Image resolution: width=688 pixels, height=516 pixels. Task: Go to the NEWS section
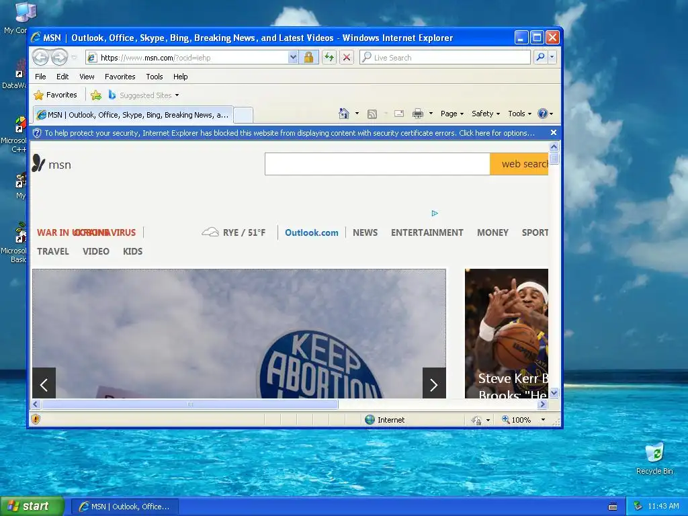tap(365, 232)
